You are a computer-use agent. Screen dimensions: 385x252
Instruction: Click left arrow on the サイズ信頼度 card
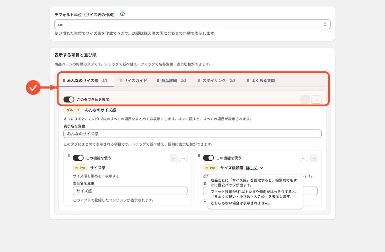coord(304,158)
